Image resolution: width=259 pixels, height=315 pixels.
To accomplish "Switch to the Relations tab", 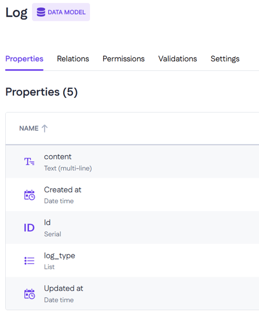I will (73, 59).
